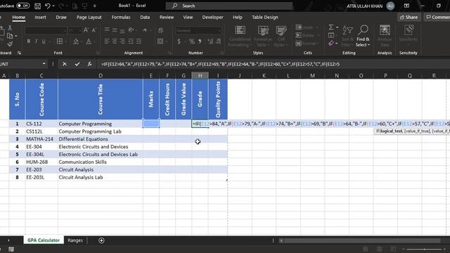Image resolution: width=450 pixels, height=253 pixels.
Task: Switch to the Ranges sheet tab
Action: 75,240
